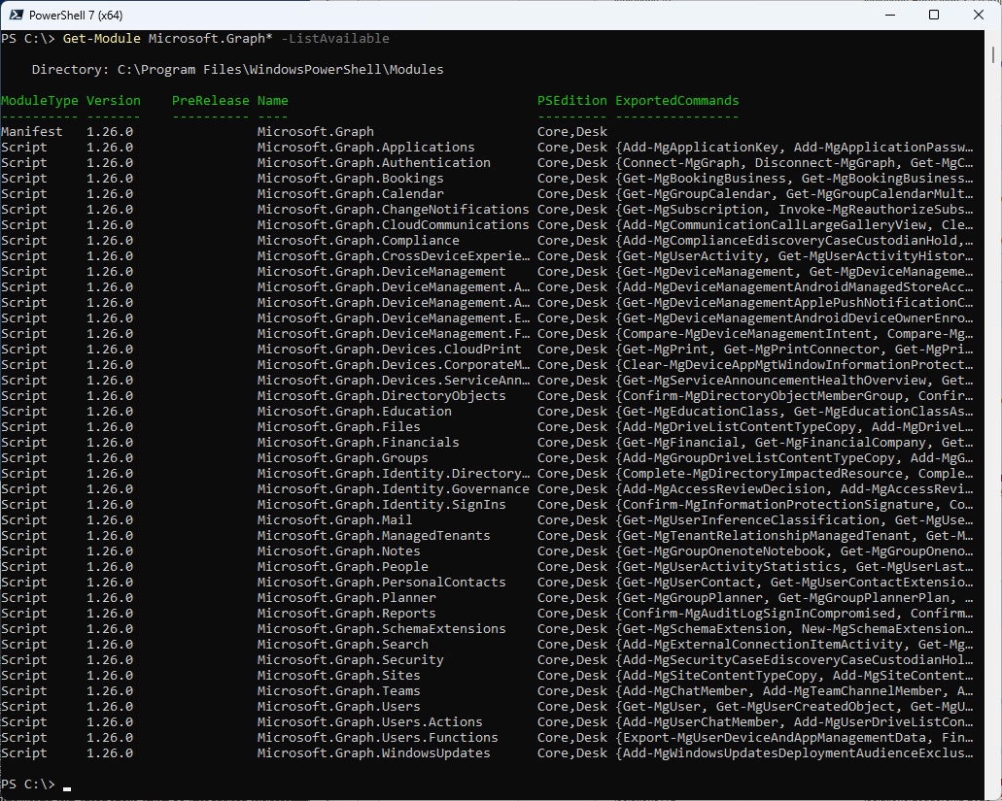Image resolution: width=1002 pixels, height=801 pixels.
Task: Select Microsoft.Graph.Devices.CorporateM… module name
Action: coord(393,364)
